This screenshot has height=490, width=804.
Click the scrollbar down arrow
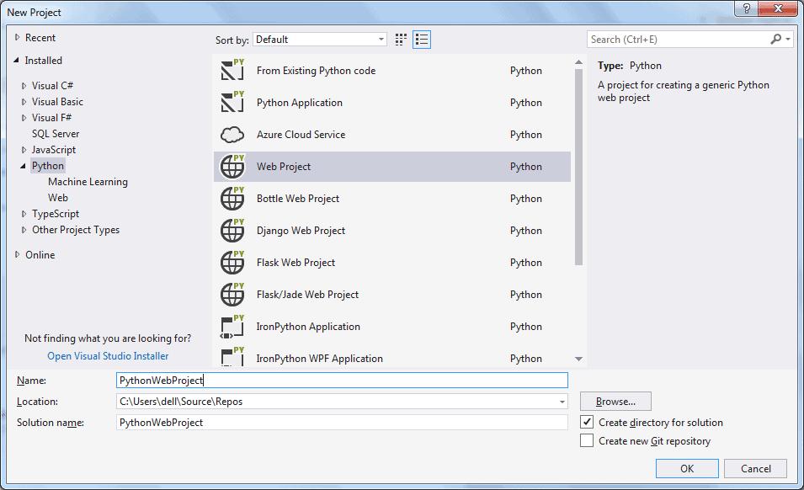tap(579, 360)
